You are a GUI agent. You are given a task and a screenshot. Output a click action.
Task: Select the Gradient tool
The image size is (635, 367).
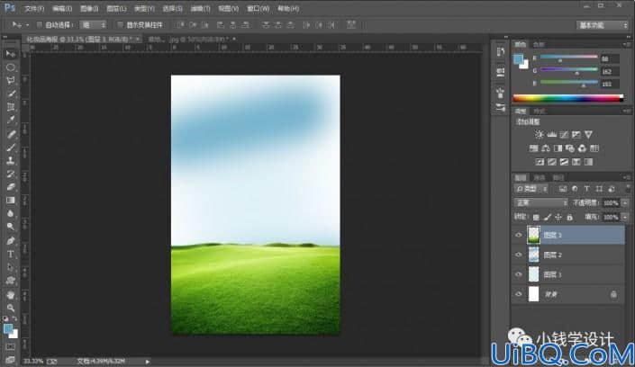coord(11,201)
